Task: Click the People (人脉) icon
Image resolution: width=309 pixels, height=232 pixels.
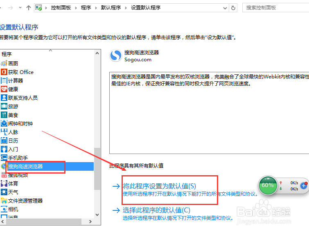Action: click(x=4, y=132)
